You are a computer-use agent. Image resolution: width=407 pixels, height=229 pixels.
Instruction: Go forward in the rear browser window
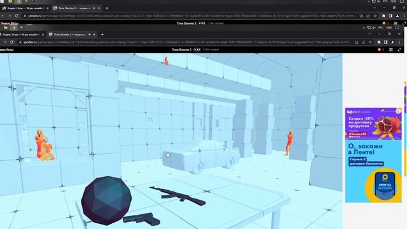click(10, 16)
